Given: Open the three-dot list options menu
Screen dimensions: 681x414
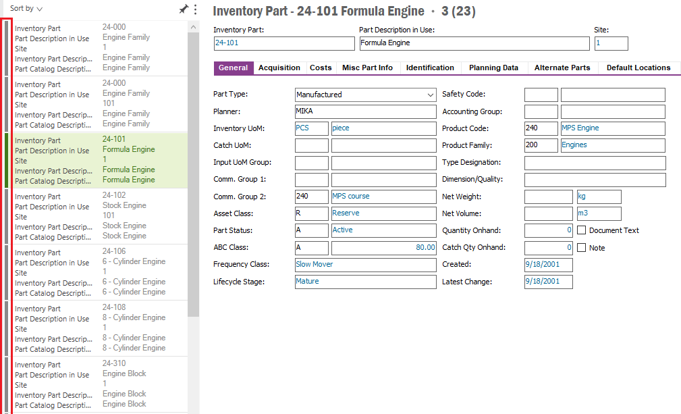Looking at the screenshot, I should coord(195,9).
